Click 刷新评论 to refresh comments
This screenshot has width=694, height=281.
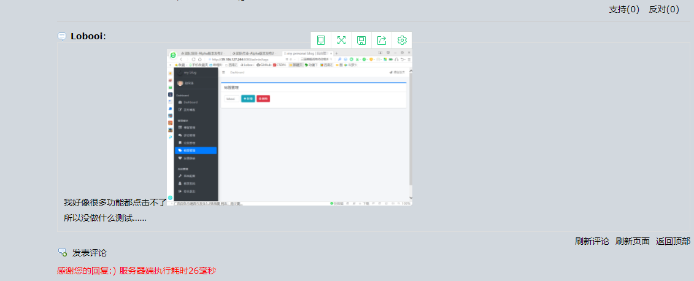pyautogui.click(x=592, y=241)
